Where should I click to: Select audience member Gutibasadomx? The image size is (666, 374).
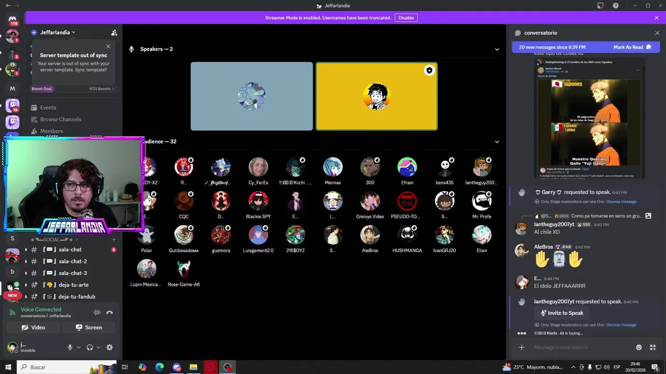(x=184, y=239)
